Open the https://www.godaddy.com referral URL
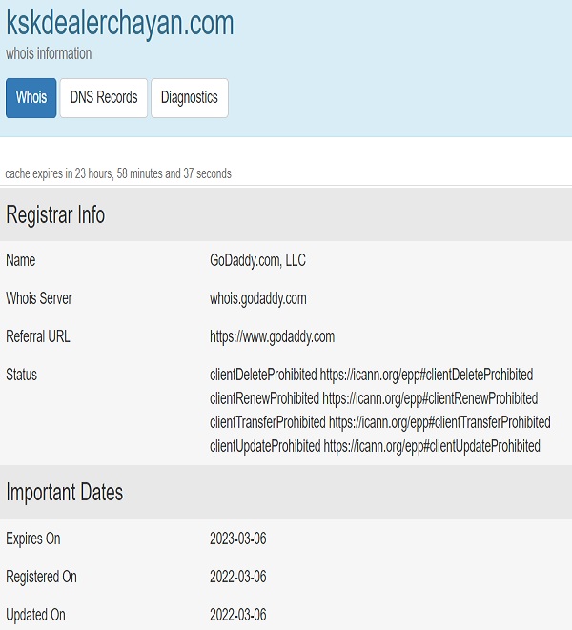 [272, 336]
